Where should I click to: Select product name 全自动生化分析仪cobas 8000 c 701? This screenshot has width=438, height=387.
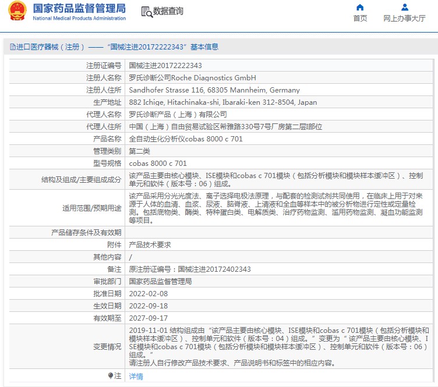pos(185,139)
